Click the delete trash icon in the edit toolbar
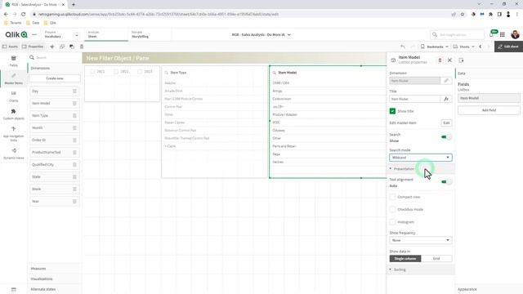 [82, 47]
